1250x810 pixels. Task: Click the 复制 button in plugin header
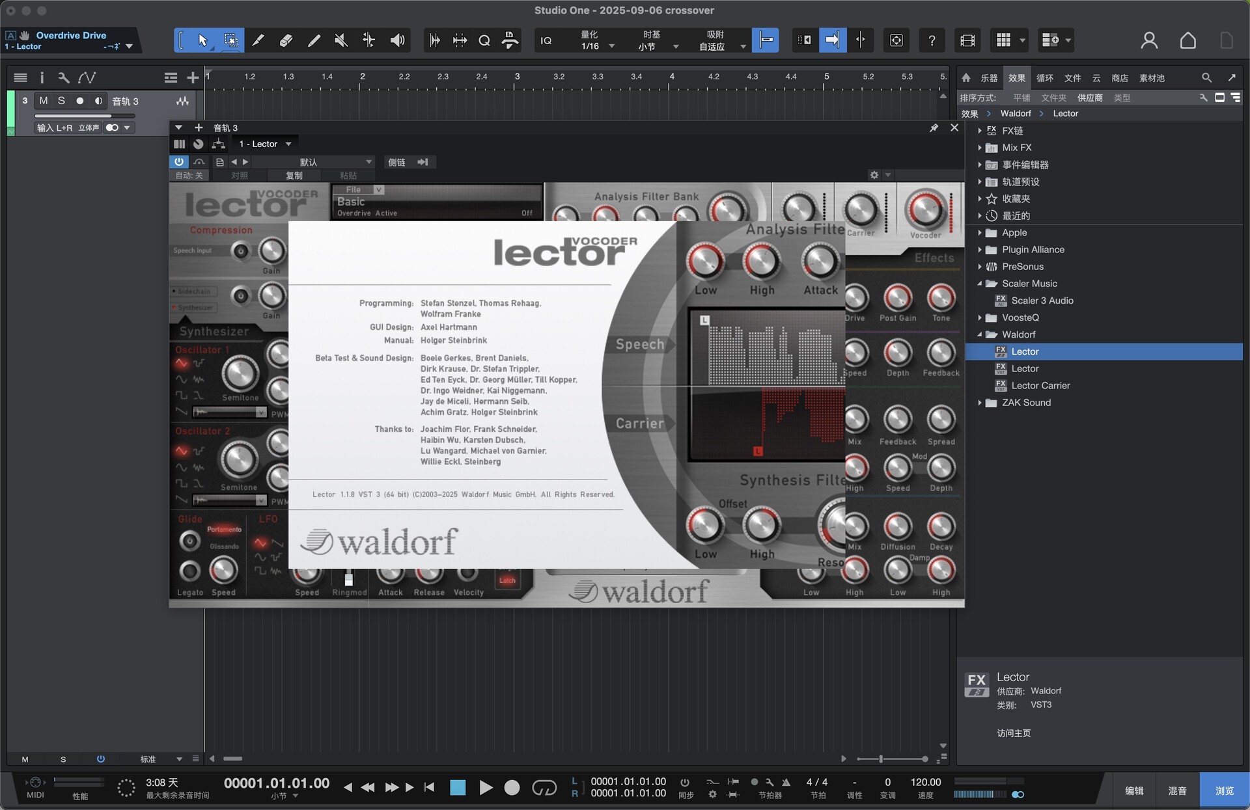coord(294,176)
